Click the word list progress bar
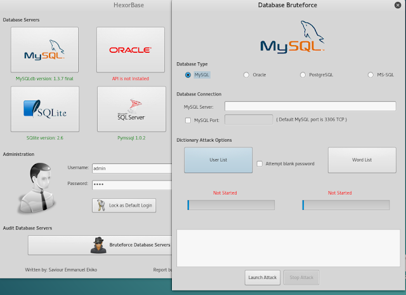406x295 pixels. 346,205
